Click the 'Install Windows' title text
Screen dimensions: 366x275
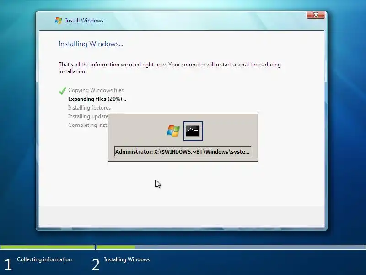click(84, 21)
